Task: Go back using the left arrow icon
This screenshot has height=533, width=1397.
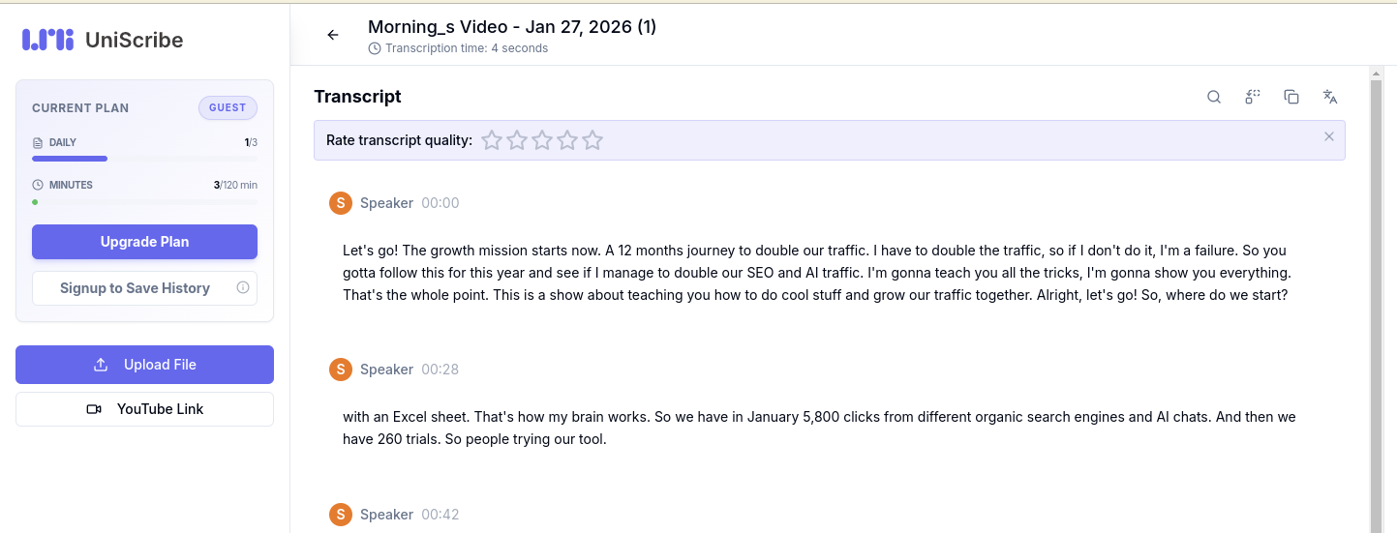Action: (333, 35)
